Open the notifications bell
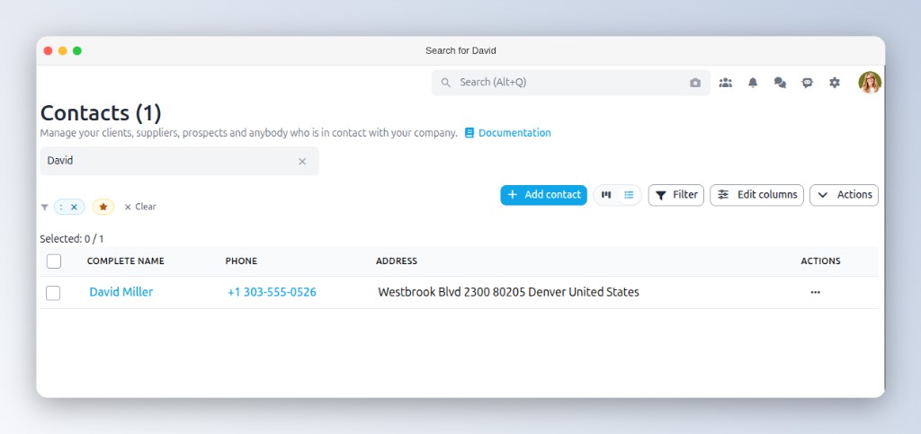This screenshot has height=434, width=921. click(x=753, y=83)
